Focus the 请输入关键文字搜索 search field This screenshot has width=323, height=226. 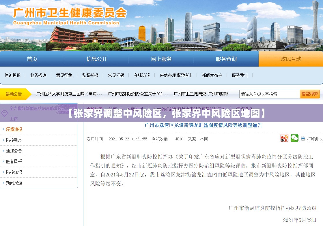click(x=269, y=94)
